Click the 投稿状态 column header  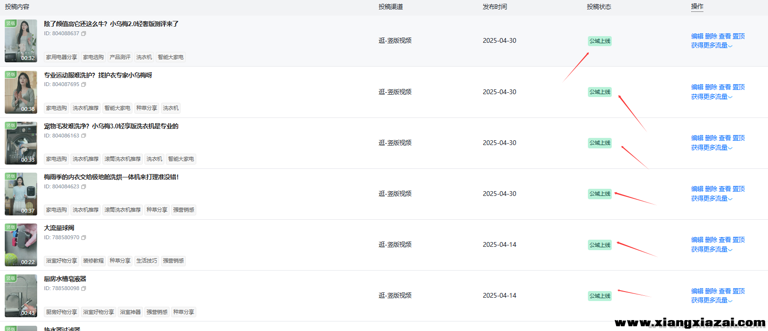(599, 7)
